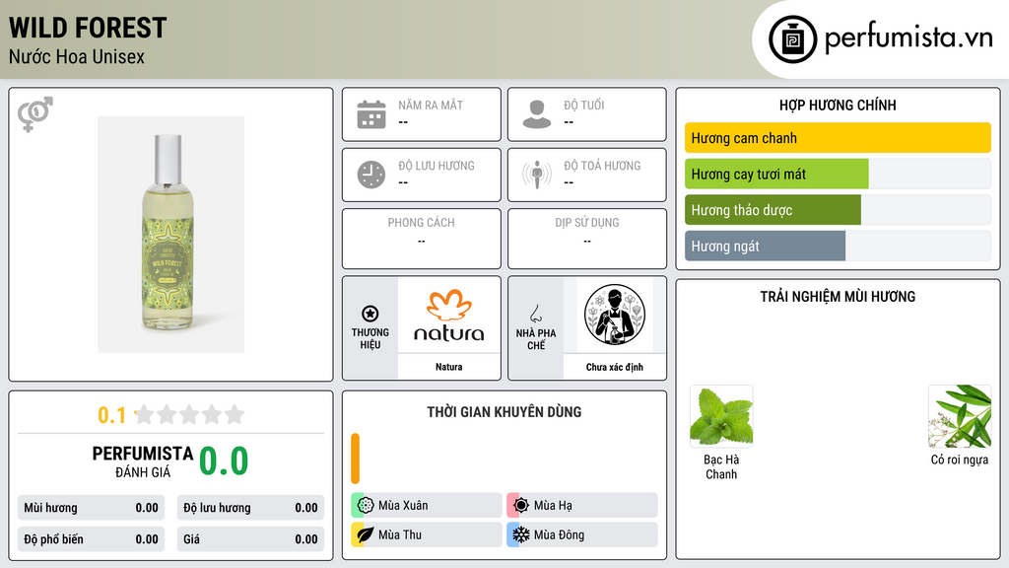The height and width of the screenshot is (568, 1009).
Task: Click the Mùa Hạ sun icon
Action: pyautogui.click(x=520, y=506)
